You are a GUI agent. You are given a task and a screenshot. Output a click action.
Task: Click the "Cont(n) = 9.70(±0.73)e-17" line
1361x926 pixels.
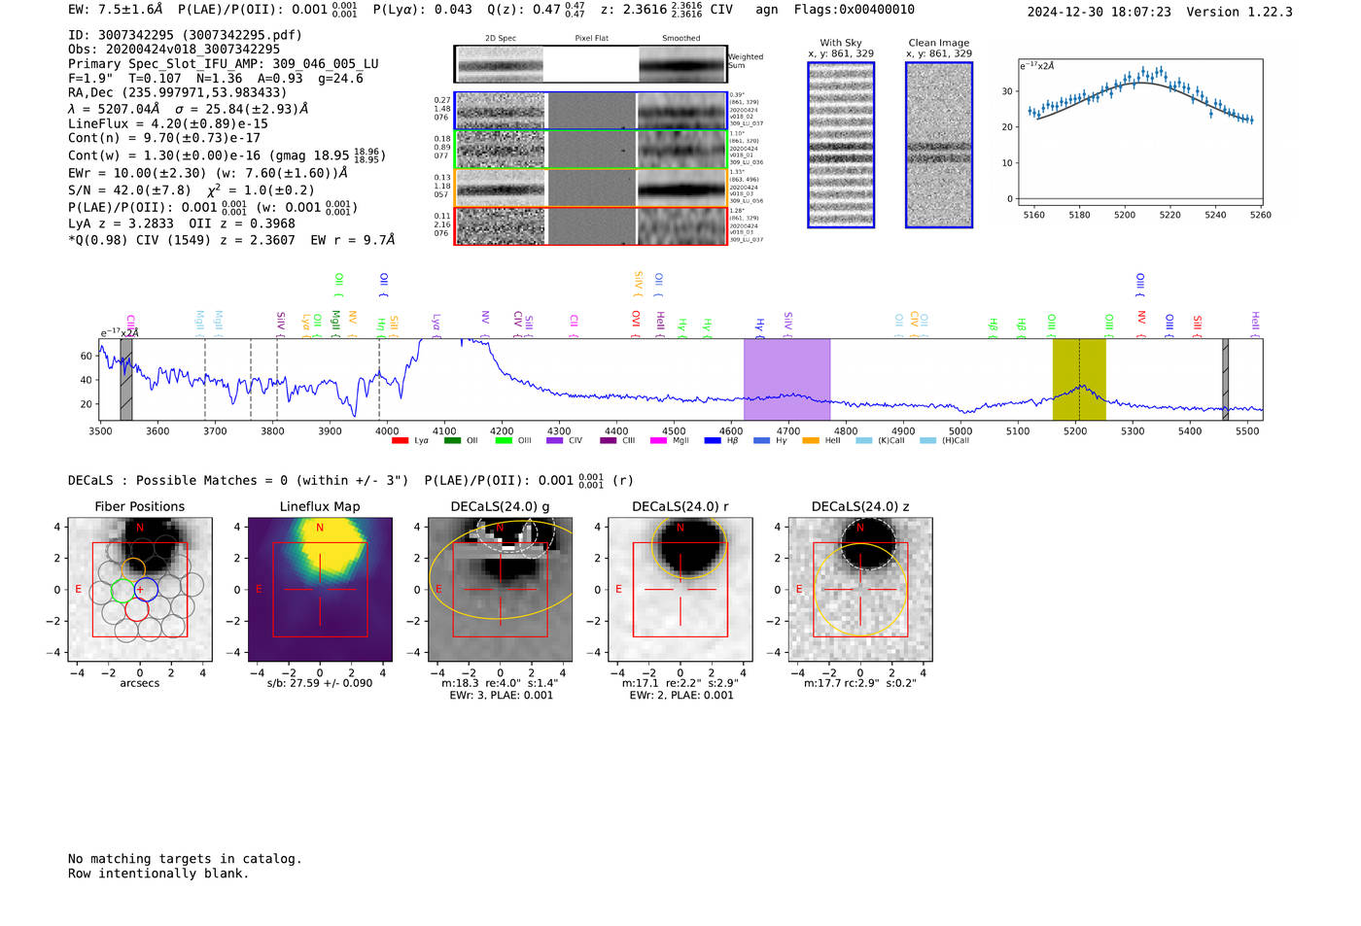click(164, 138)
